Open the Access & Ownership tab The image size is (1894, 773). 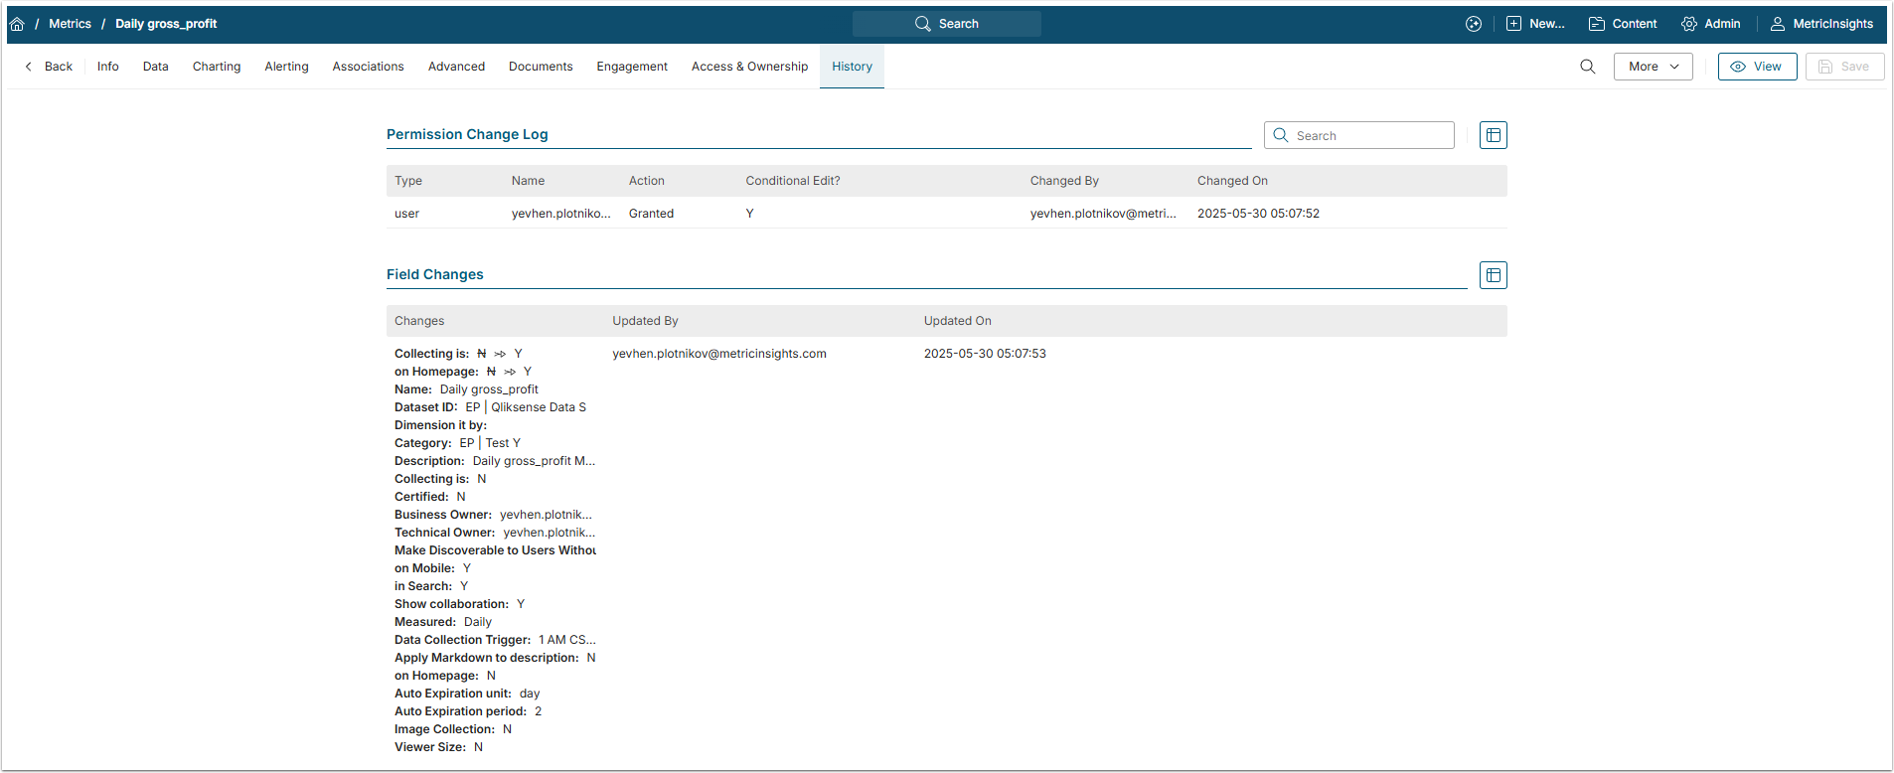coord(749,67)
